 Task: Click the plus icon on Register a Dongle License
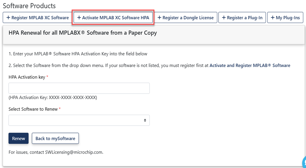click(x=159, y=18)
